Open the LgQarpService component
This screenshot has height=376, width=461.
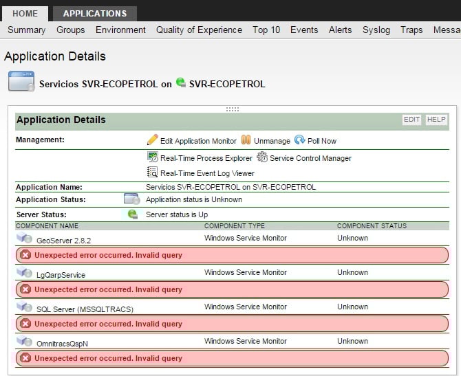pos(61,275)
